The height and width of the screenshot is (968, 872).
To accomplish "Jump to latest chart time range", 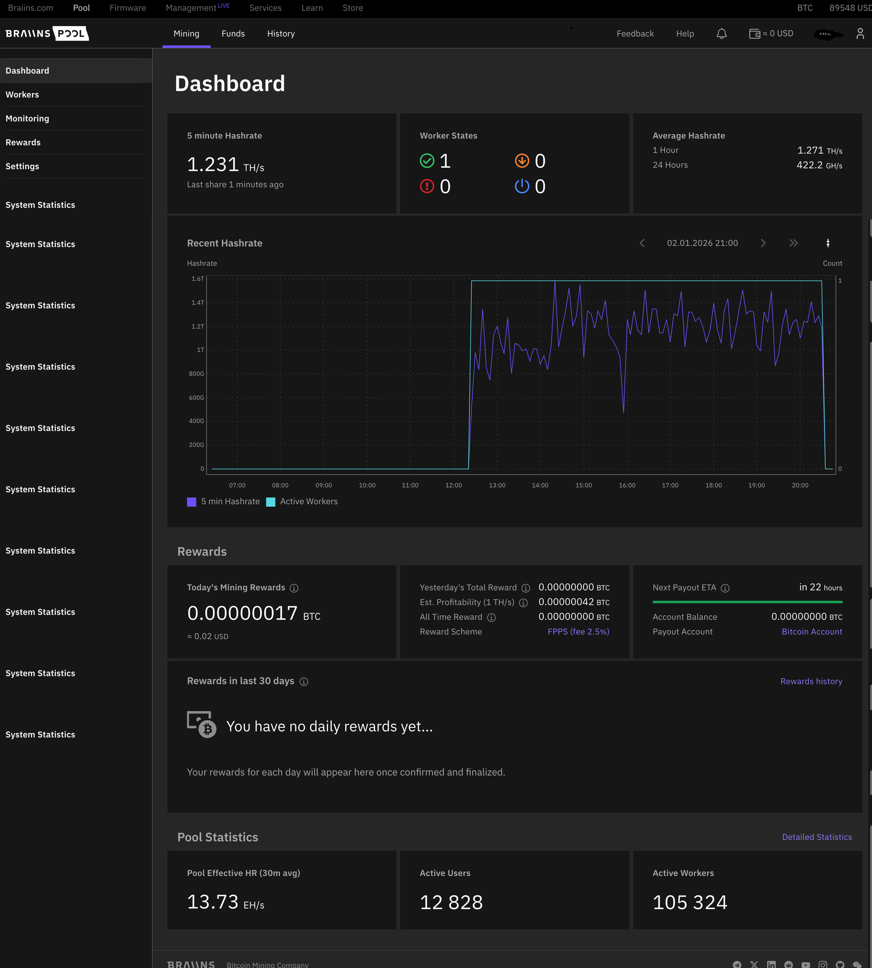I will pos(794,243).
